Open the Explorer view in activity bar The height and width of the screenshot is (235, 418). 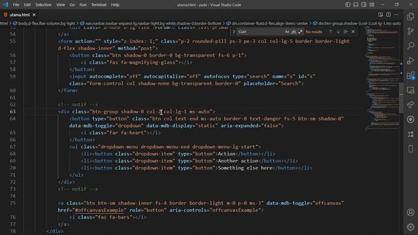(x=411, y=16)
